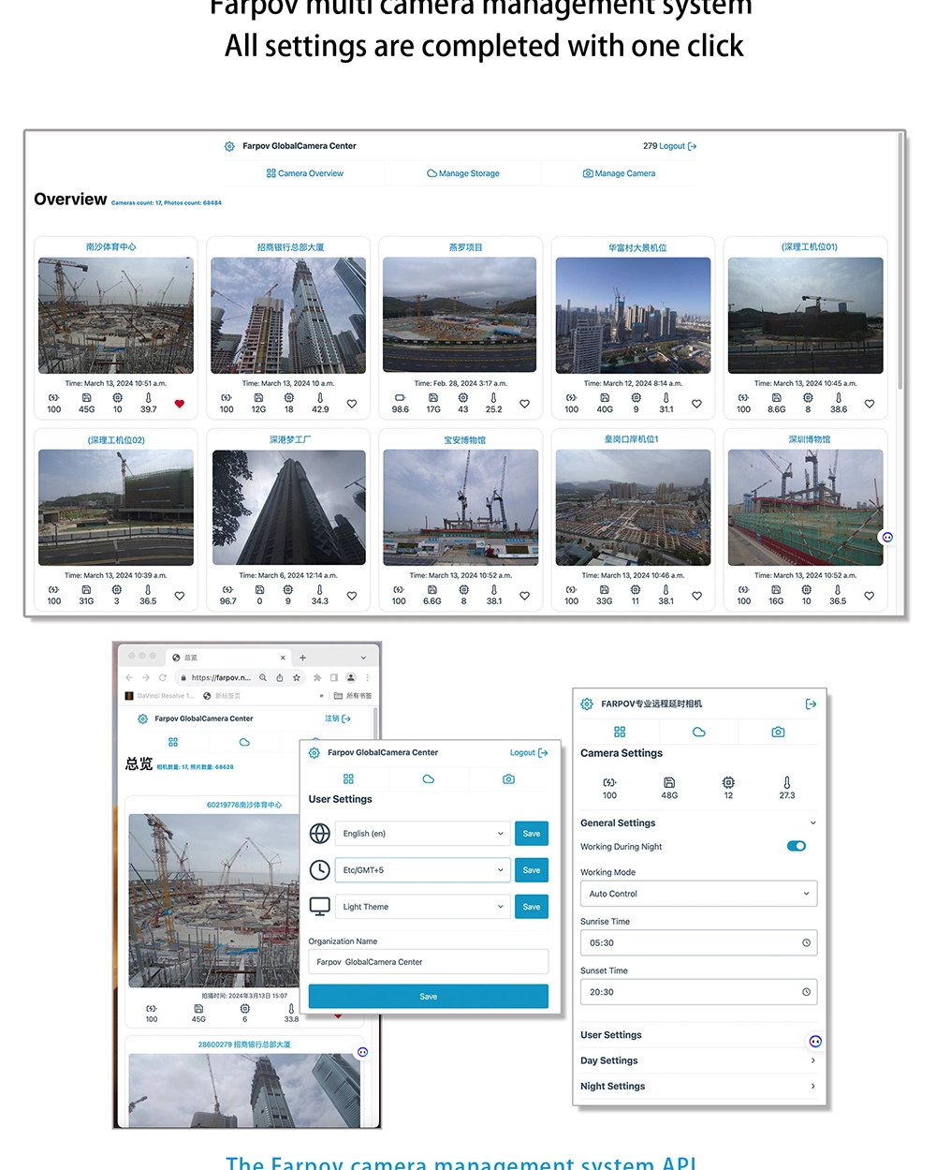Favorite the 燕罗项目 camera with heart icon
The image size is (936, 1170).
pyautogui.click(x=524, y=404)
